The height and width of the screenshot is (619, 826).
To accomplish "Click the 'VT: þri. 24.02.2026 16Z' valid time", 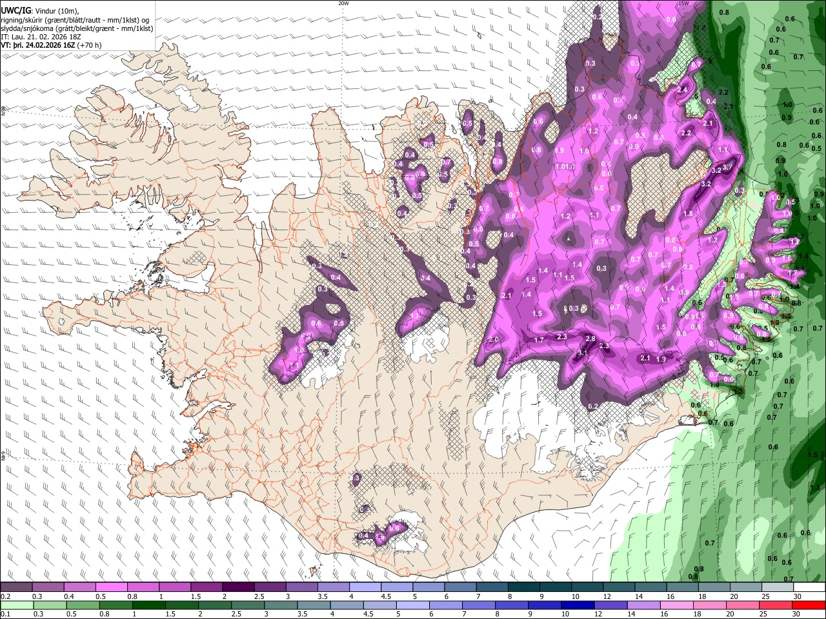I will 38,46.
